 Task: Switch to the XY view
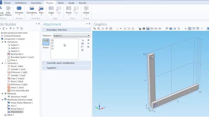pyautogui.click(x=125, y=29)
